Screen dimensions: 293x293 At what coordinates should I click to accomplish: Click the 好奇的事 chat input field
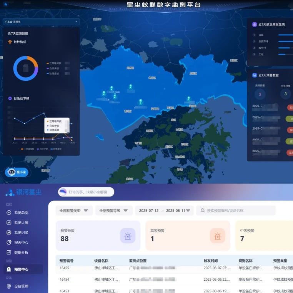tap(86, 192)
